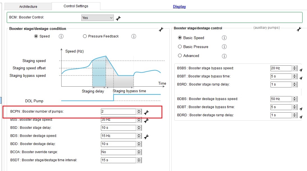Click wrench icon for Booster stage/destage control

(299, 29)
